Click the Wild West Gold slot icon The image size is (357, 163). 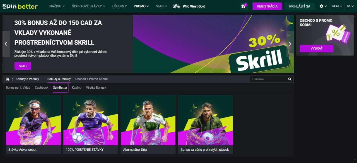(x=176, y=6)
